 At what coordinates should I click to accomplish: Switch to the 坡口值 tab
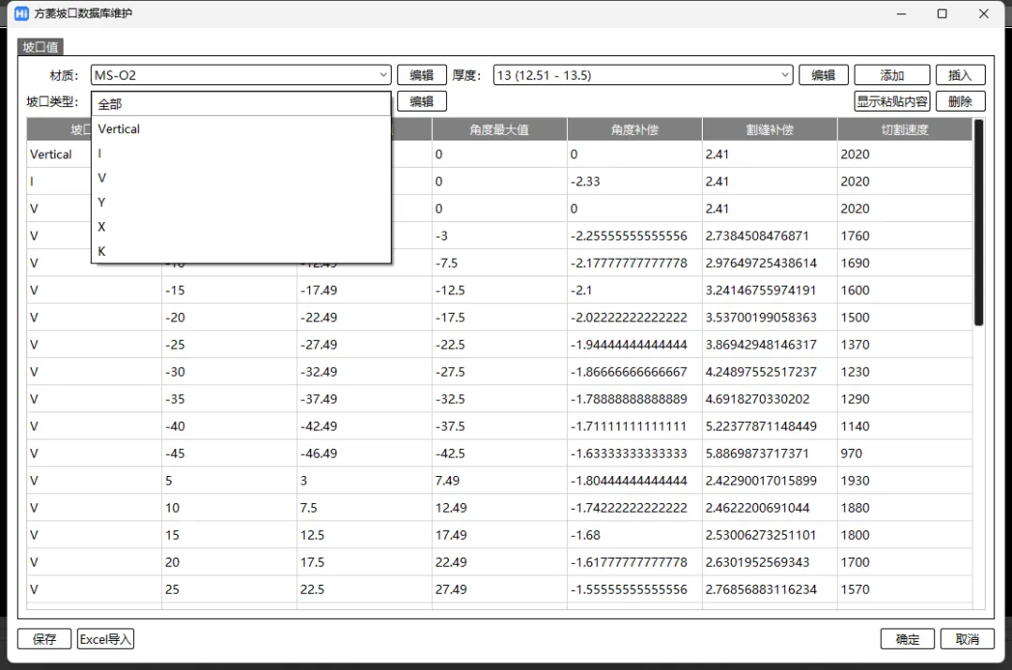pyautogui.click(x=40, y=47)
